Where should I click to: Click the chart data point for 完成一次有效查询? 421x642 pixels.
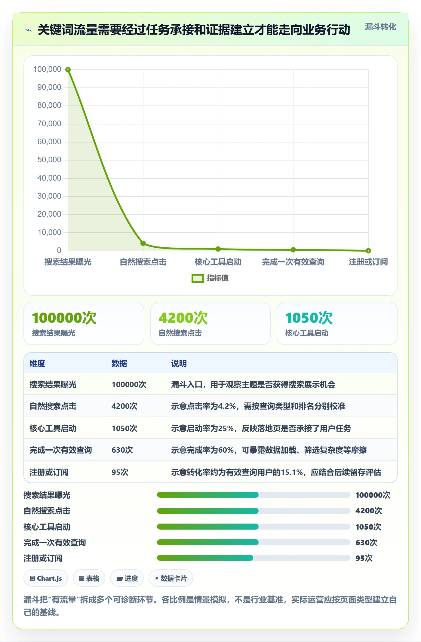coord(293,249)
